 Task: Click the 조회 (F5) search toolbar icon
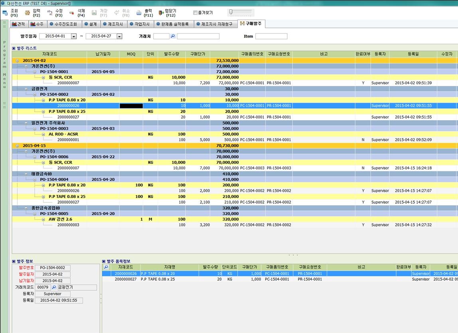tap(5, 13)
